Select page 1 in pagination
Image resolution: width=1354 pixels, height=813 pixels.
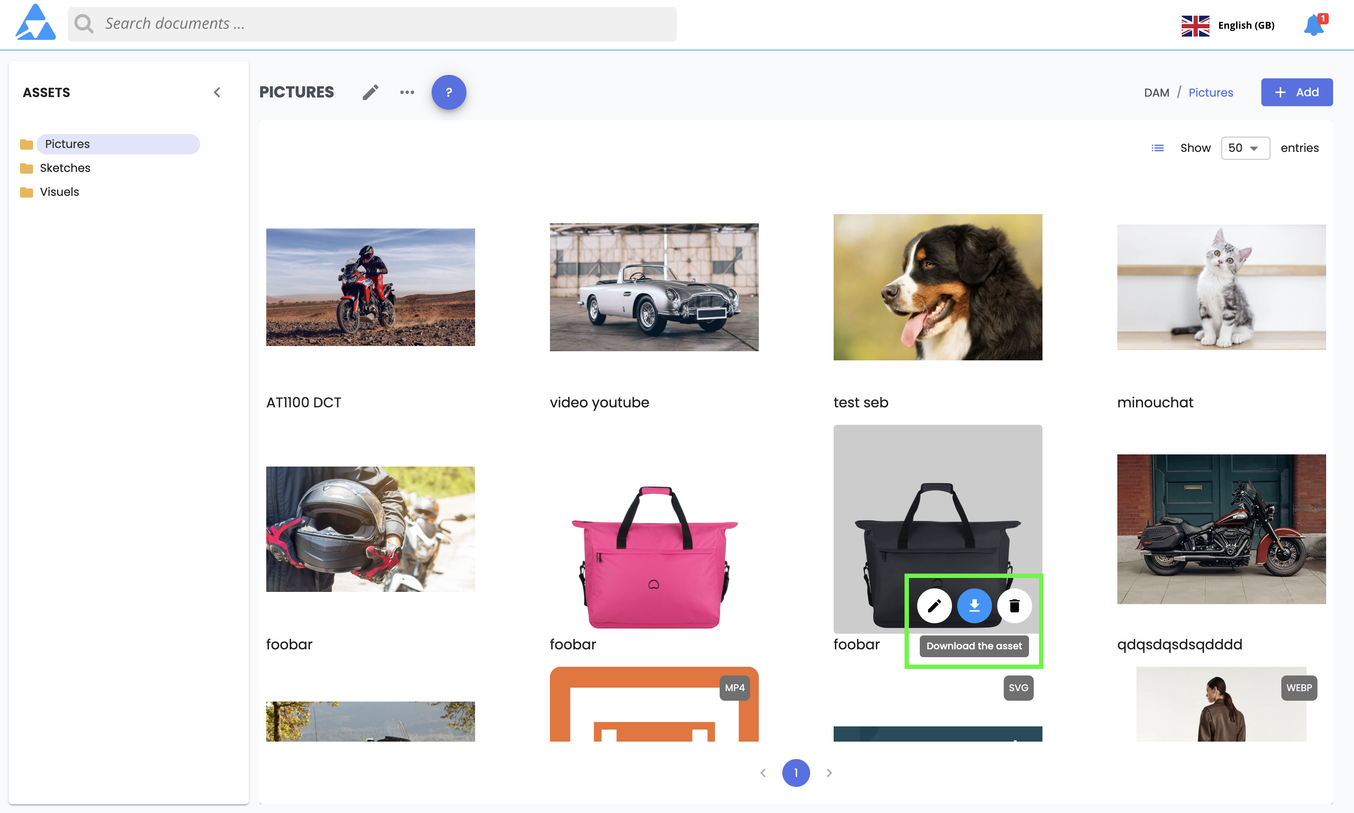(795, 773)
